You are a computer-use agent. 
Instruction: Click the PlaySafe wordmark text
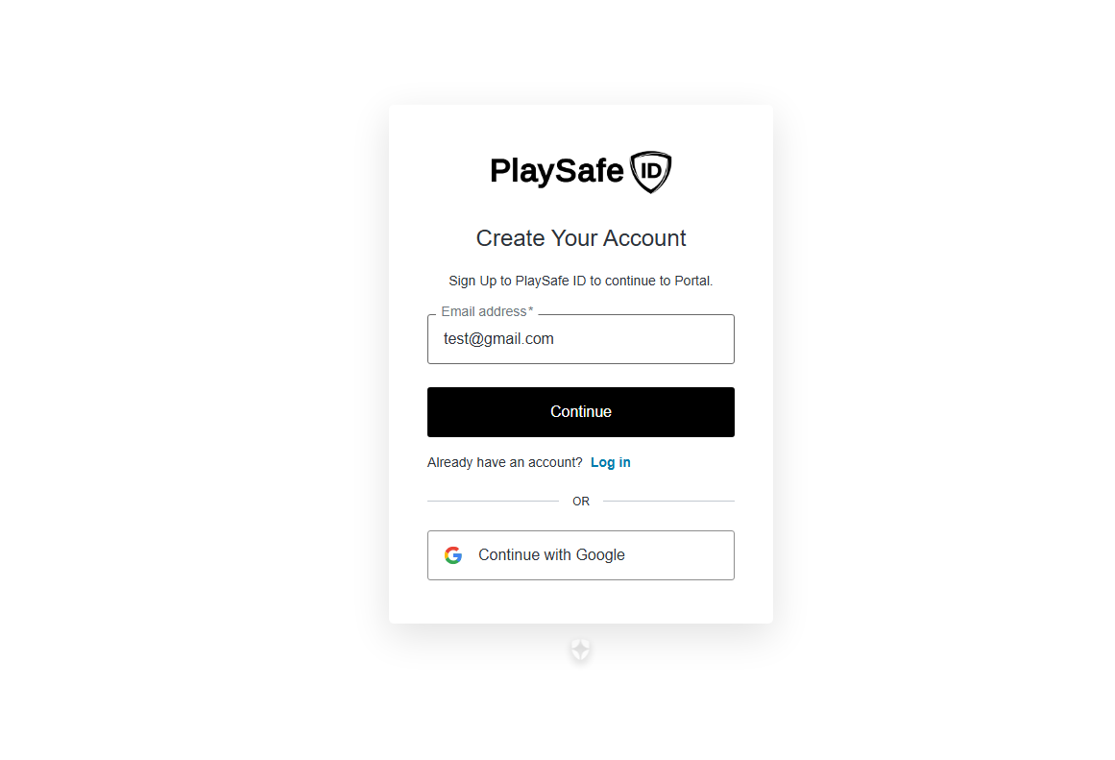point(557,171)
